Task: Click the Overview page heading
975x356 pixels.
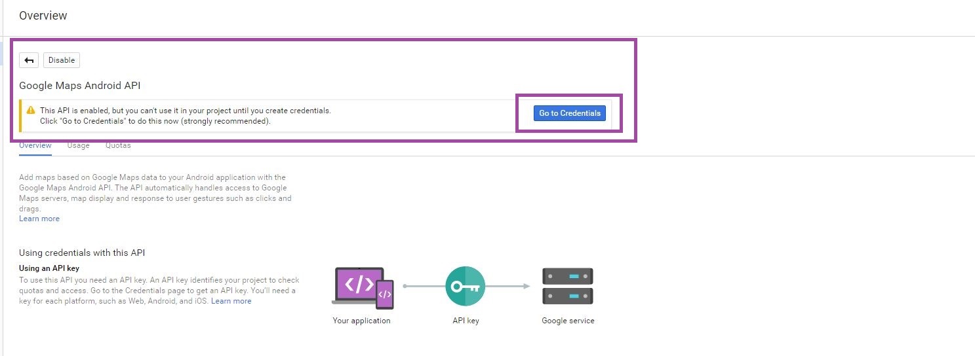Action: 43,15
